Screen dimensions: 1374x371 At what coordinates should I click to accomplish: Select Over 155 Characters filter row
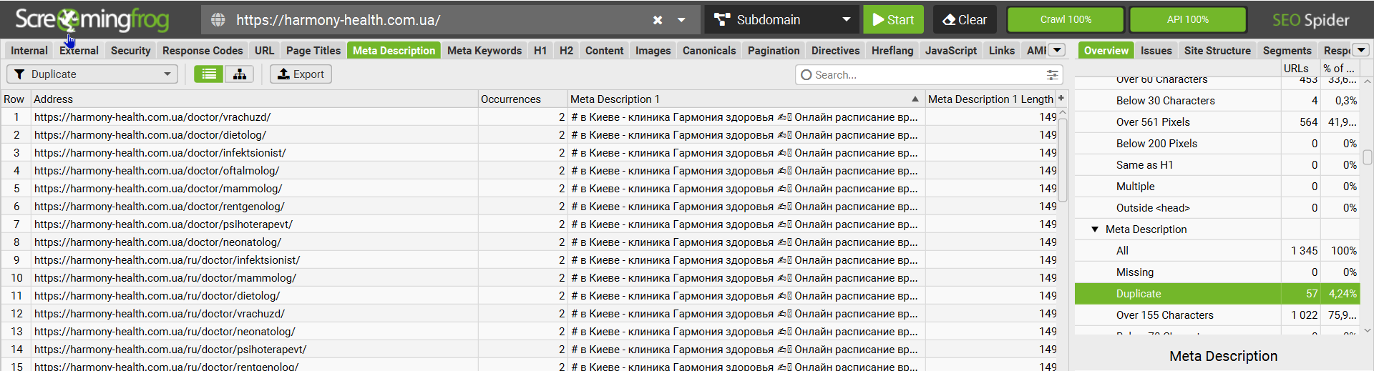[1164, 315]
